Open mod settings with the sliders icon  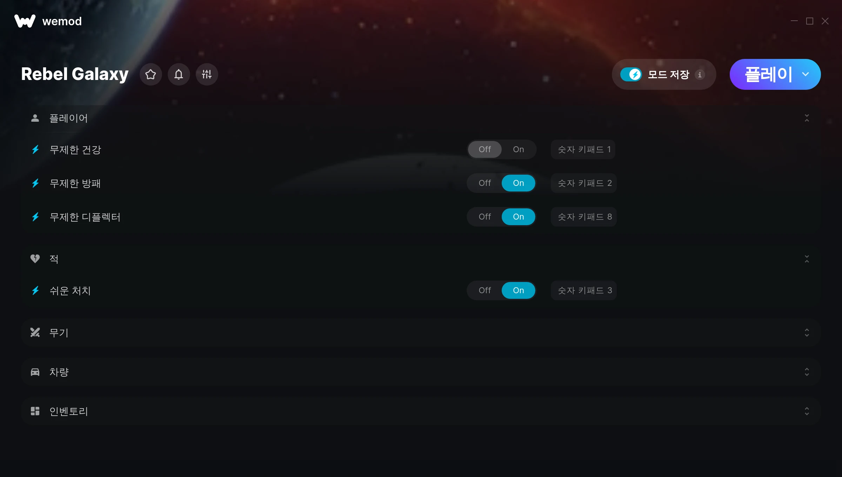point(207,74)
